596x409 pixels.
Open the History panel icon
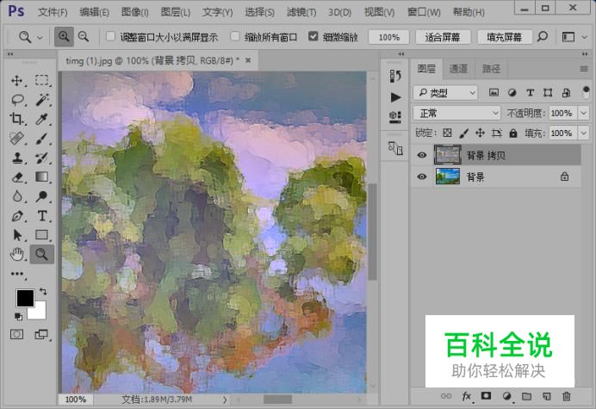click(x=395, y=76)
